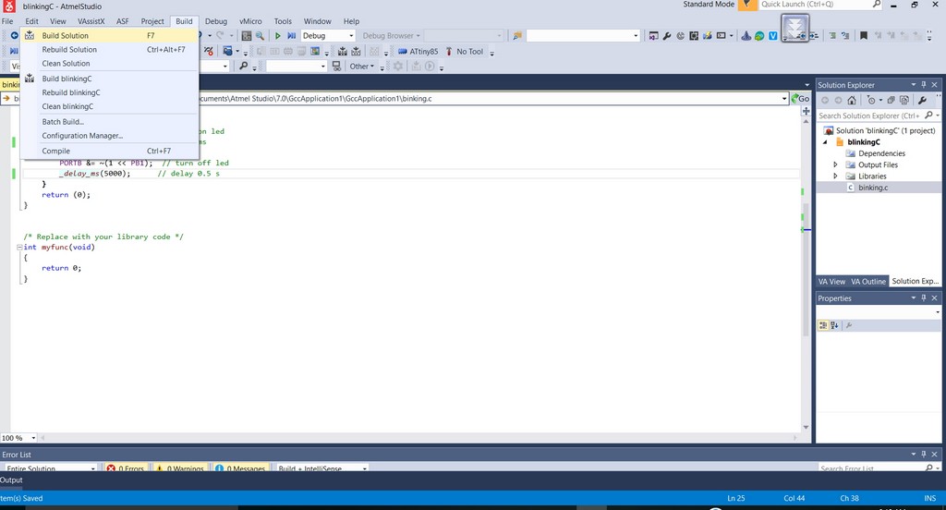The height and width of the screenshot is (510, 946).
Task: Toggle 0 Messages filter button
Action: pyautogui.click(x=241, y=468)
